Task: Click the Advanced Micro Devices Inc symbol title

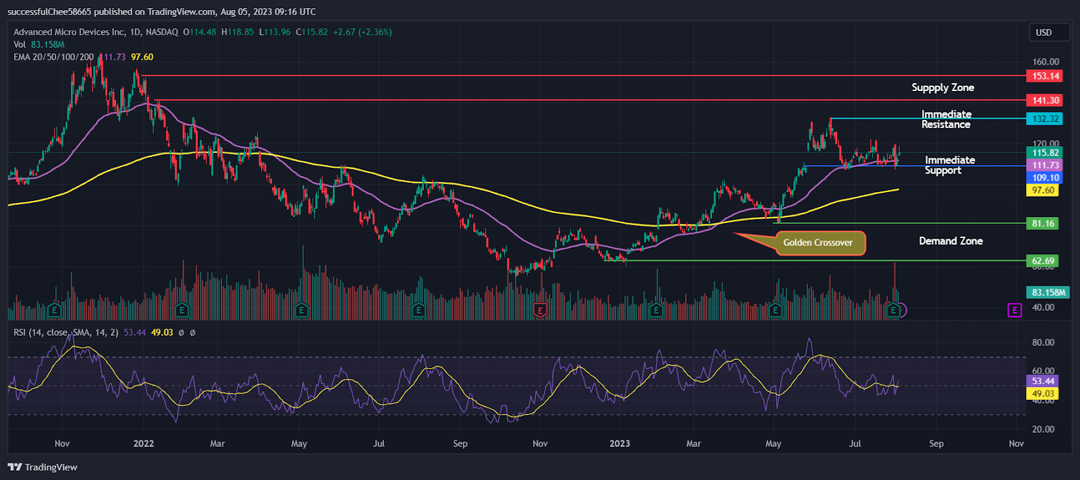Action: 96,32
